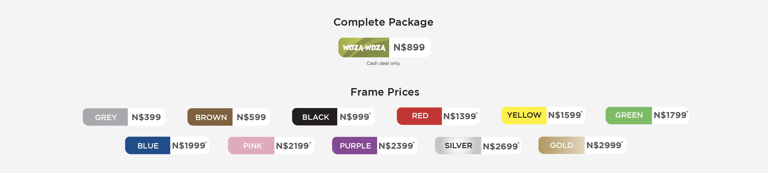Select the GOLD frame tier
Screen dimensions: 768x173
561,145
